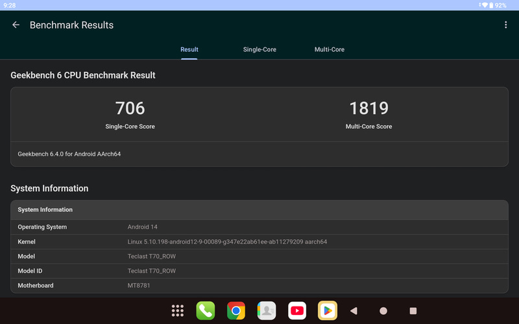Viewport: 519px width, 324px height.
Task: Launch the Phone app from the taskbar
Action: click(x=205, y=310)
